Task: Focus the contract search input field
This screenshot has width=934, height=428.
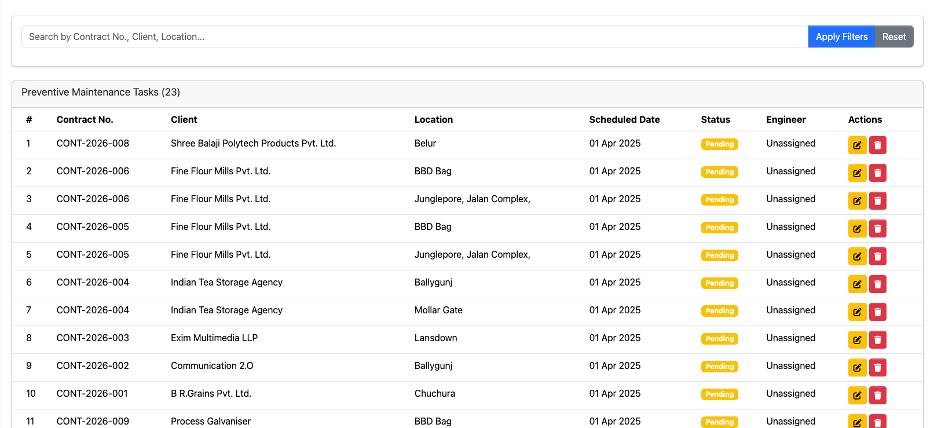Action: tap(414, 36)
